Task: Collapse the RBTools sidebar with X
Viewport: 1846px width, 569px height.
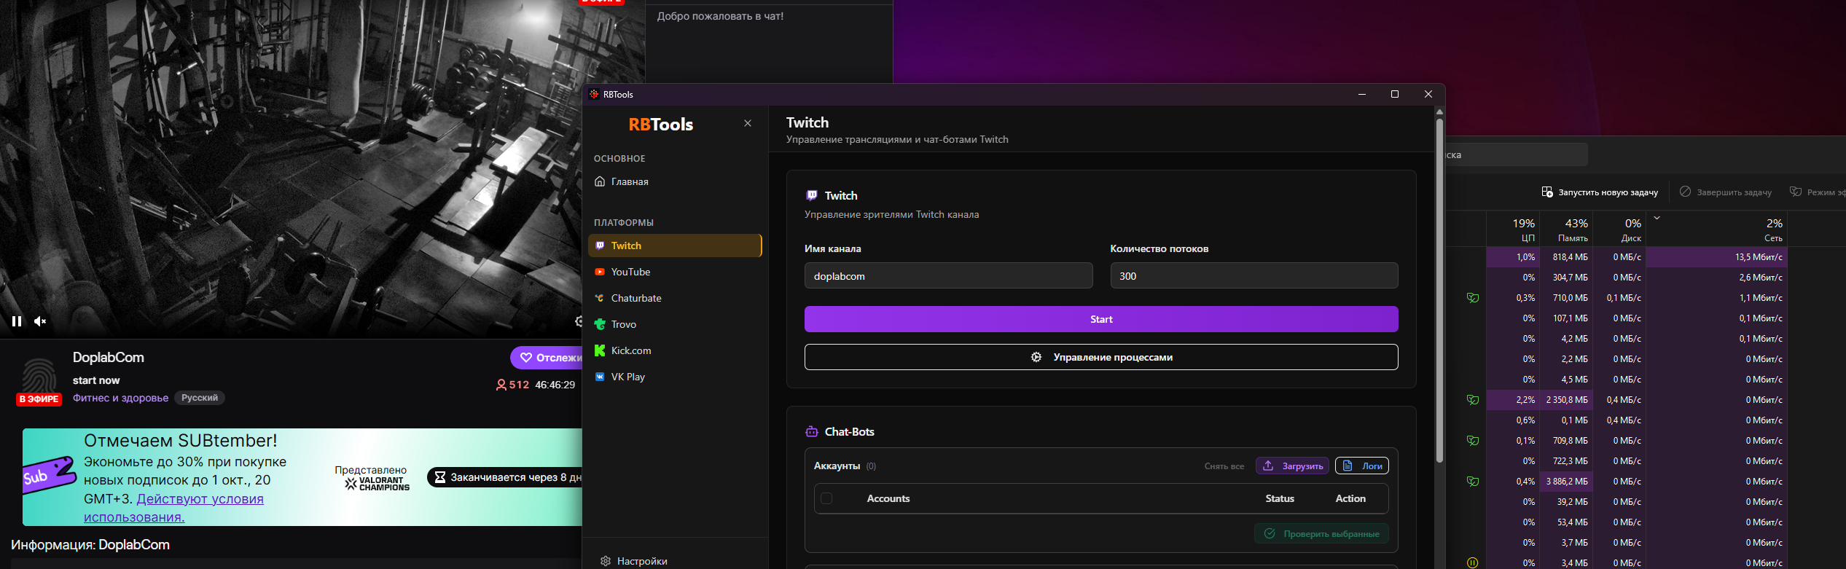Action: 747,123
